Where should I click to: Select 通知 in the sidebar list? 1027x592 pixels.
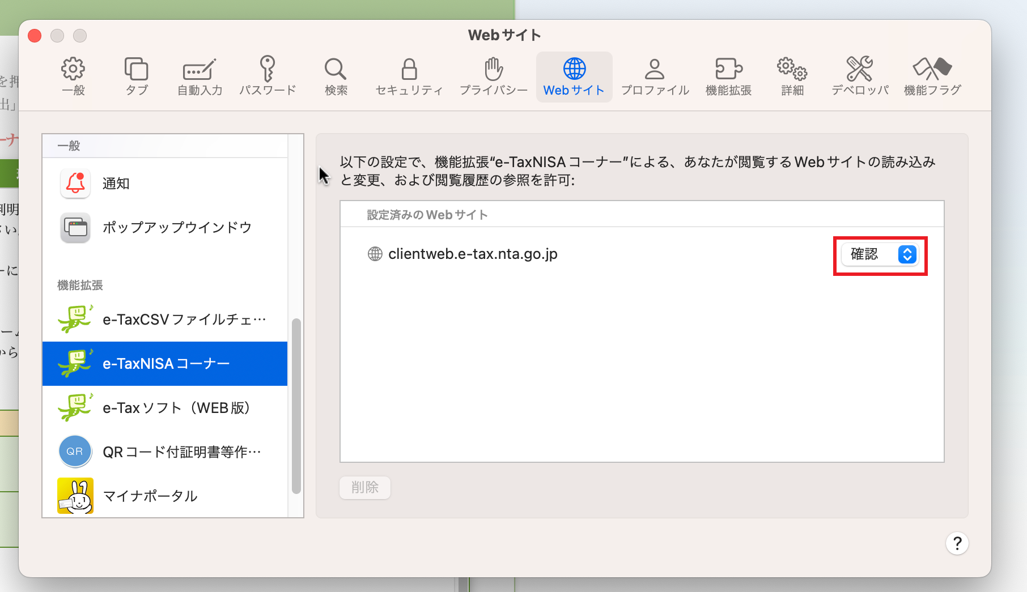tap(165, 183)
